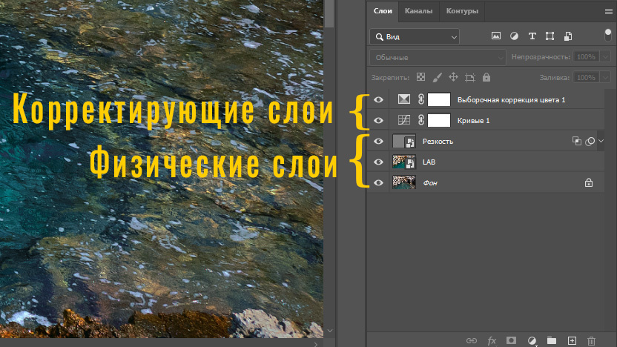Screen dimensions: 617x347
Task: Open the Layers panel flyout menu
Action: point(608,11)
